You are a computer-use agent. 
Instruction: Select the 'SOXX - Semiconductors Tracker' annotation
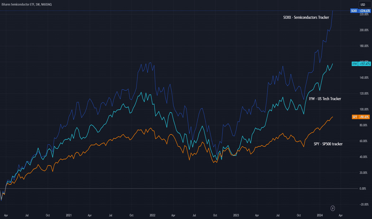306,17
